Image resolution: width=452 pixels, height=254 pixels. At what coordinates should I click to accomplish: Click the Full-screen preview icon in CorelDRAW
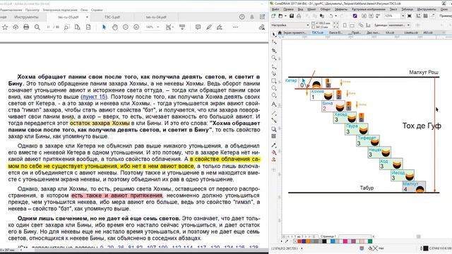(x=410, y=16)
